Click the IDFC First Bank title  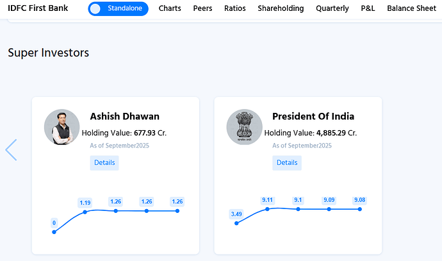pos(40,9)
